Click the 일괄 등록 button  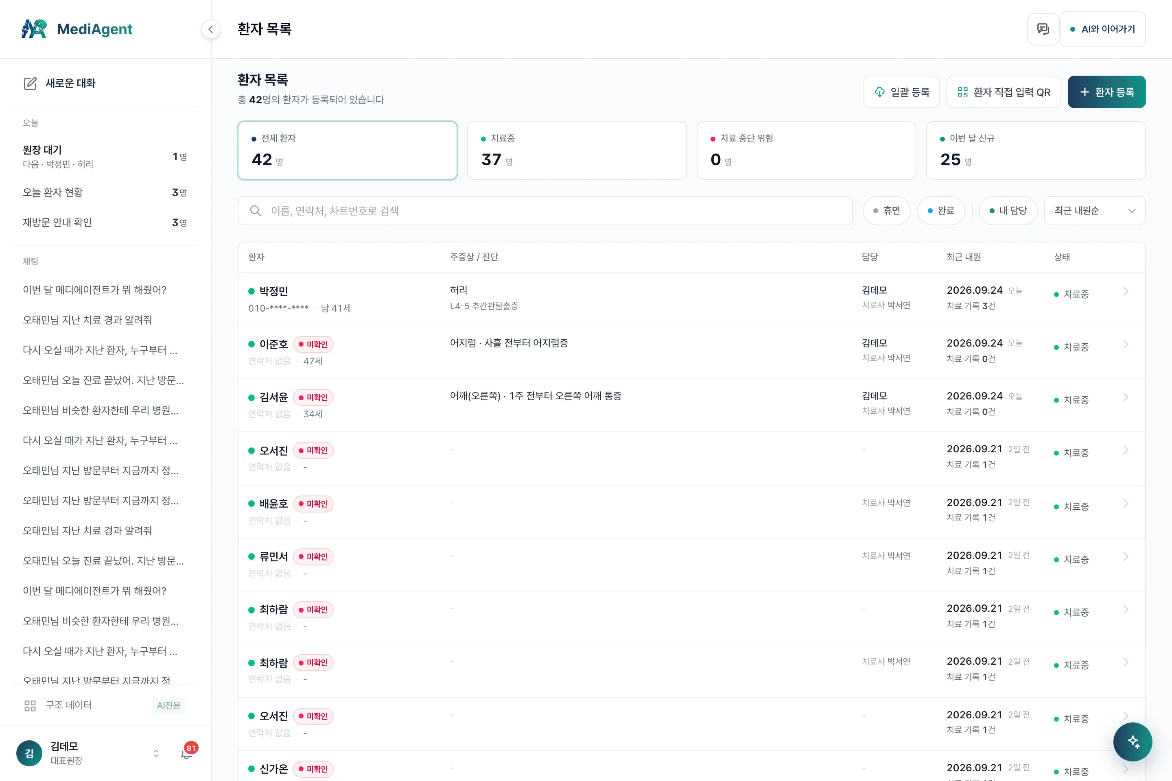tap(901, 92)
